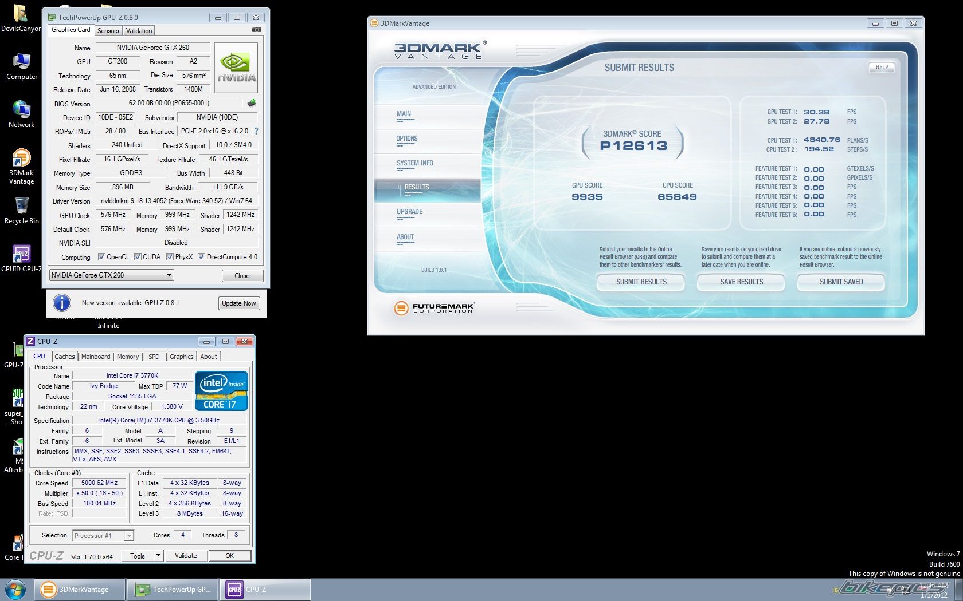Click the CPU-Z title bar icon
Screen dimensions: 963x601
[x=31, y=341]
